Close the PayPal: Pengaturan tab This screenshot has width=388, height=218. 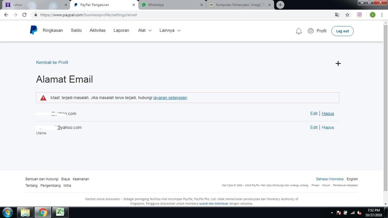134,5
